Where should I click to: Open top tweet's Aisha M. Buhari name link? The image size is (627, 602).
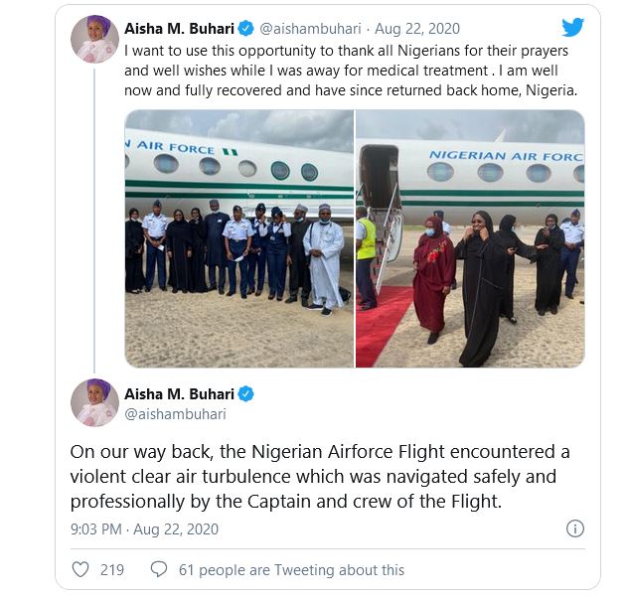click(x=179, y=26)
